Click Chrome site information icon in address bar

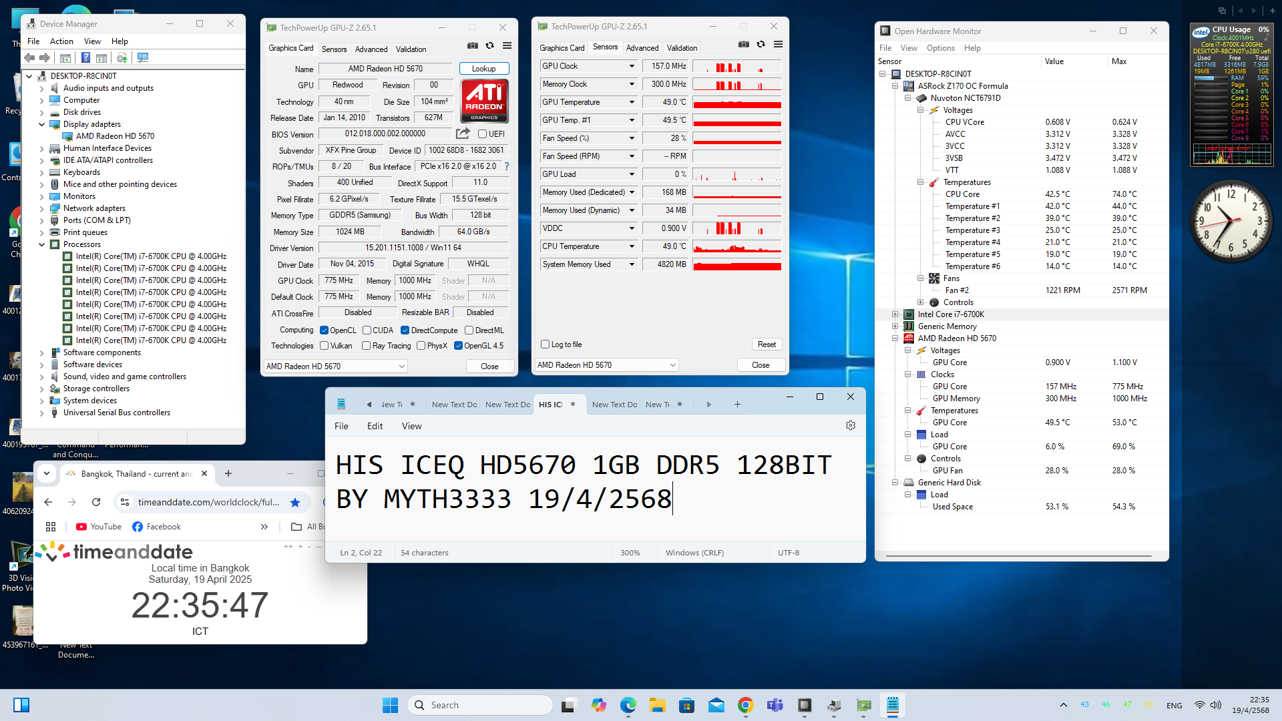tap(124, 502)
